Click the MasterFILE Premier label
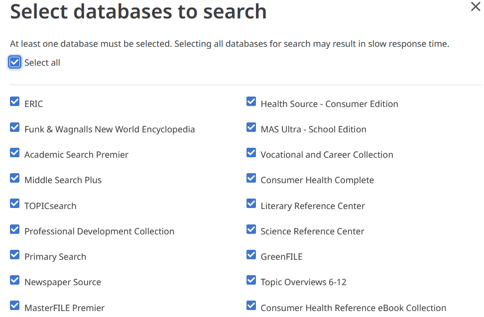Image resolution: width=484 pixels, height=317 pixels. point(65,308)
